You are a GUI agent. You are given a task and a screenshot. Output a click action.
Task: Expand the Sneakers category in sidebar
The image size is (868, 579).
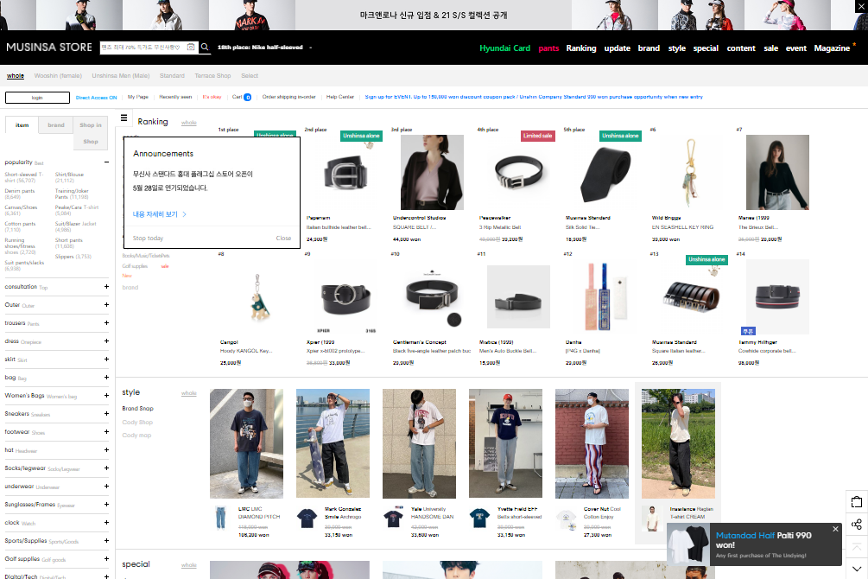(106, 414)
